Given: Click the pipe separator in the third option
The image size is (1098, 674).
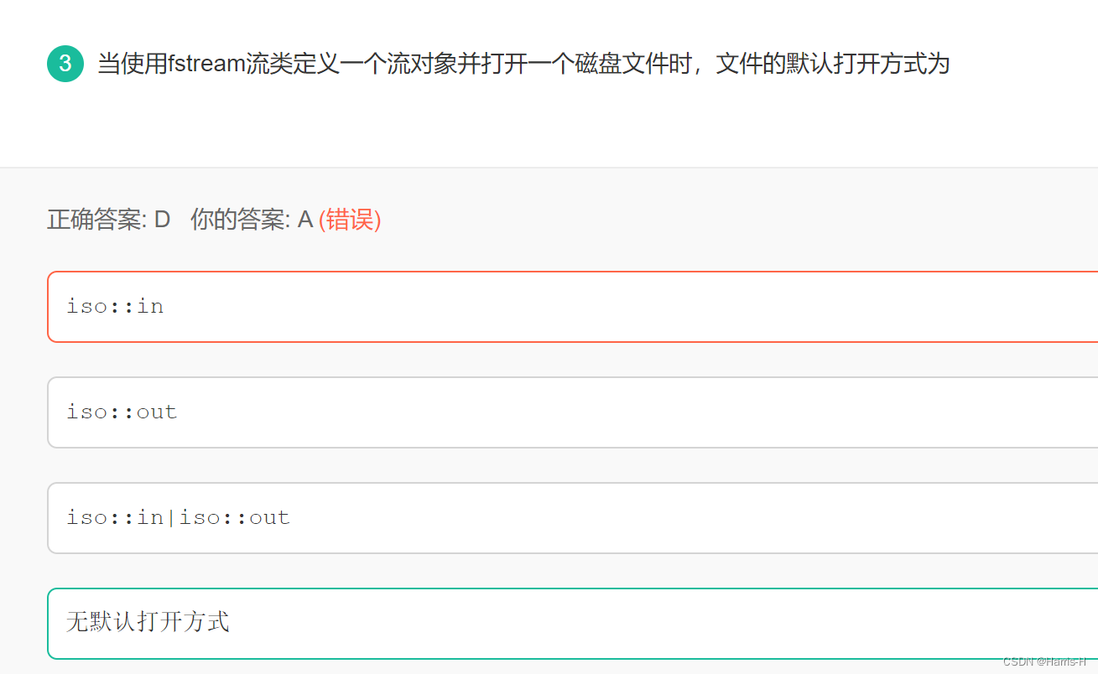Looking at the screenshot, I should [x=171, y=518].
